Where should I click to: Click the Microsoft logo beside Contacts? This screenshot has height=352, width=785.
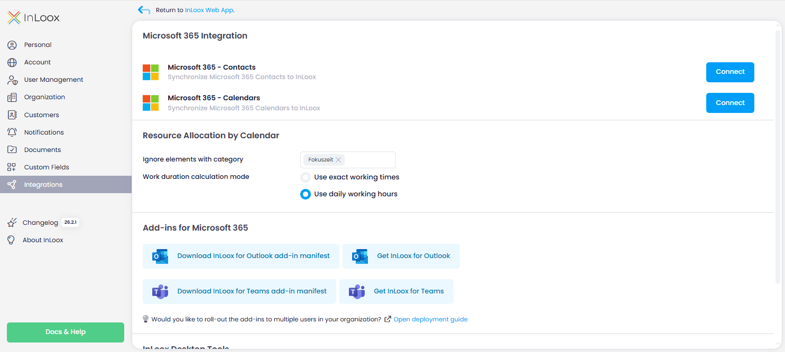click(x=151, y=72)
